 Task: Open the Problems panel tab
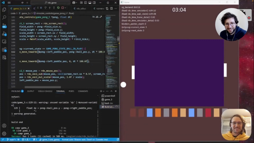17,91
